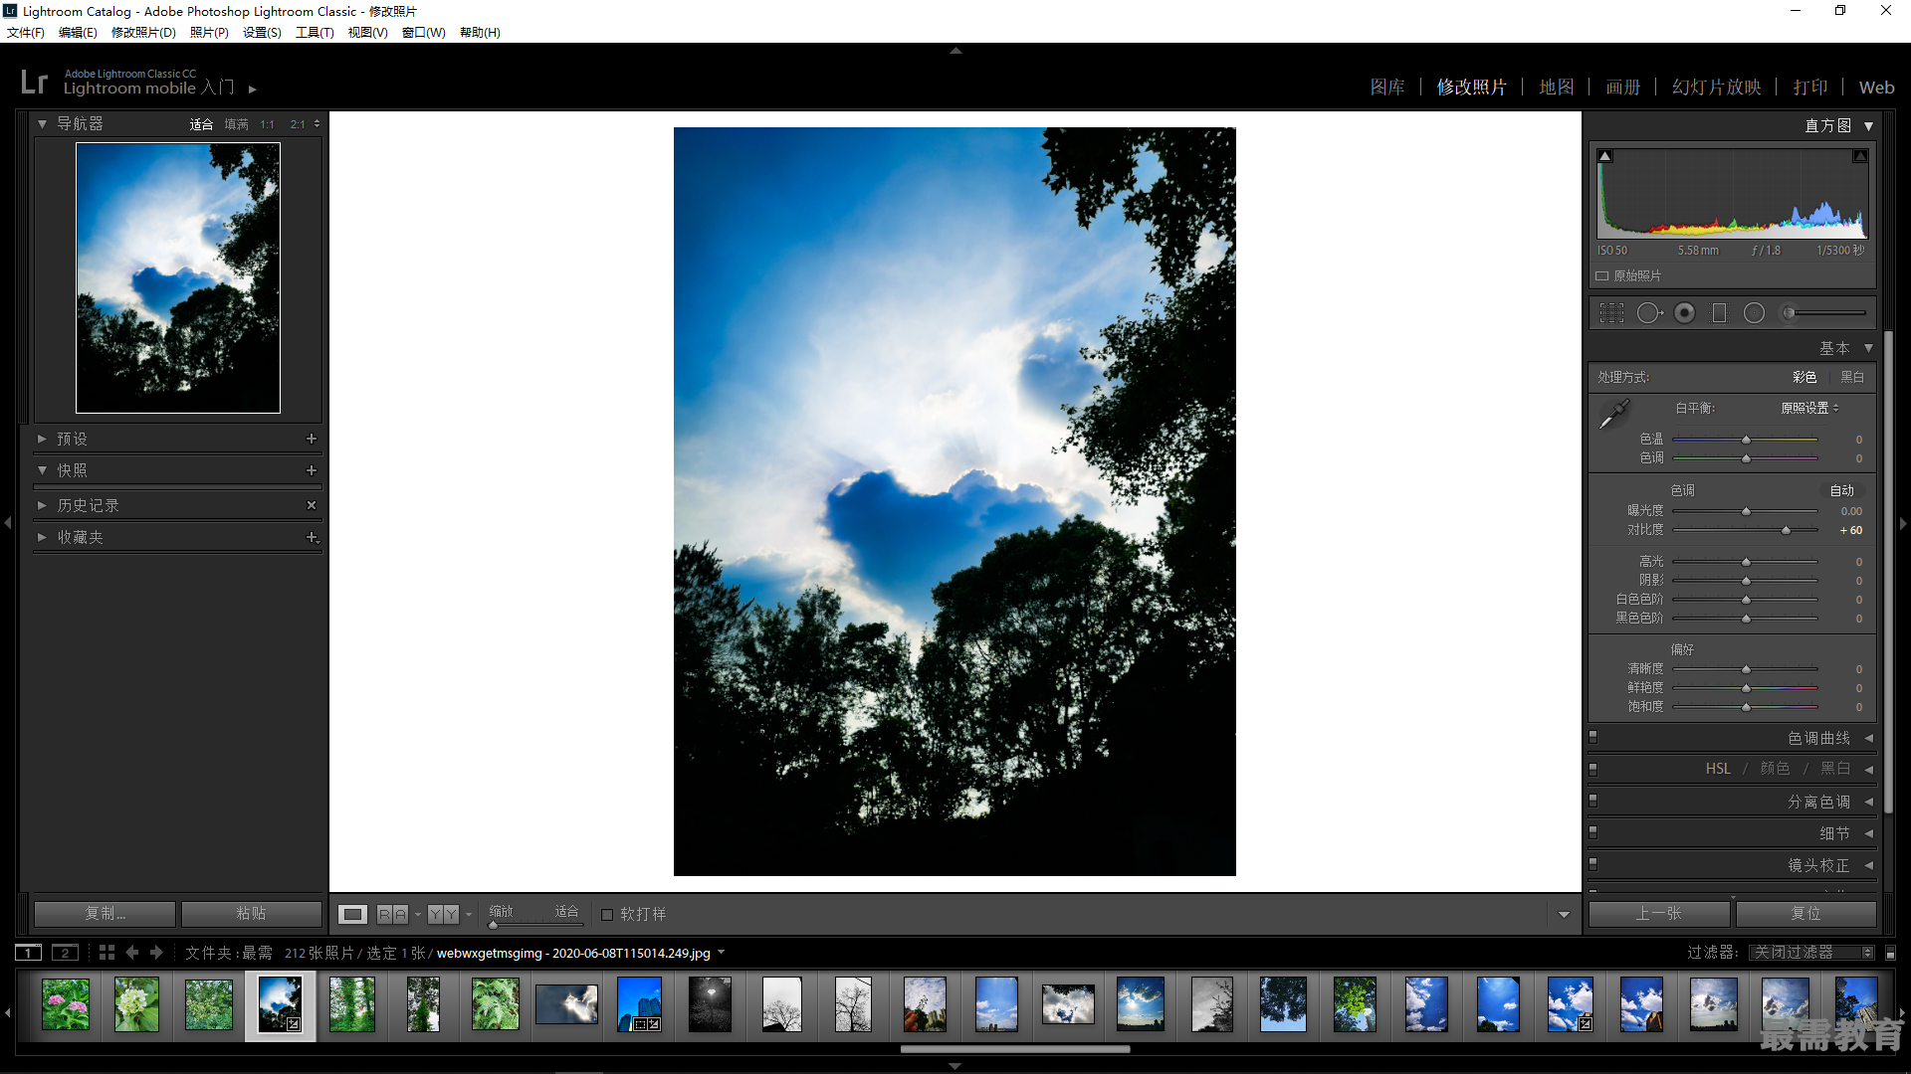This screenshot has width=1911, height=1074.
Task: Open the 文件(F) menu
Action: click(x=26, y=33)
